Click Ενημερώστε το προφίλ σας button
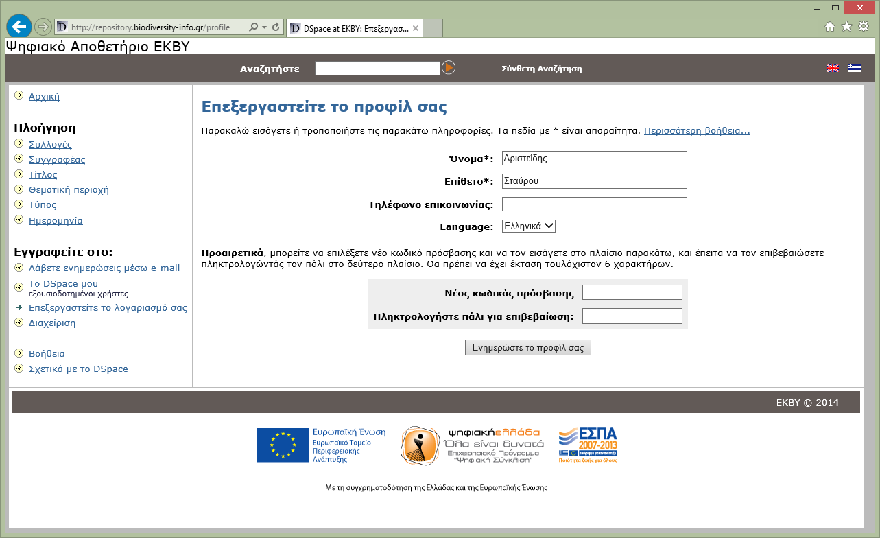 (x=528, y=347)
